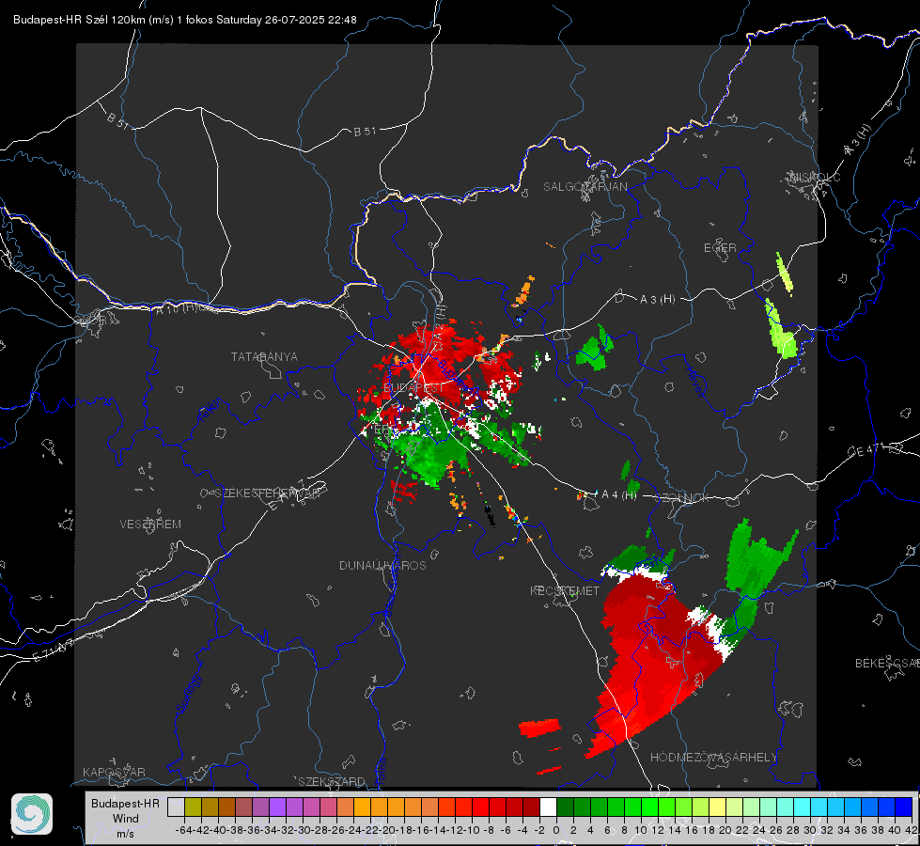Click the -64 value in the legend scale
Screen dimensions: 920x846
tap(184, 830)
